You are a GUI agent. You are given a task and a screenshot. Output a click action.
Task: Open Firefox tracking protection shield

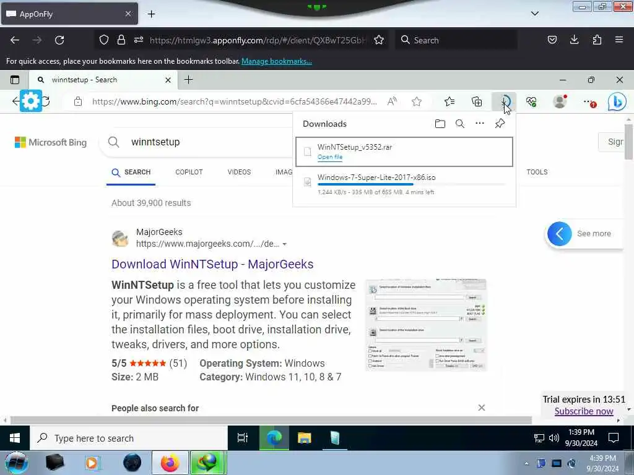pyautogui.click(x=104, y=40)
